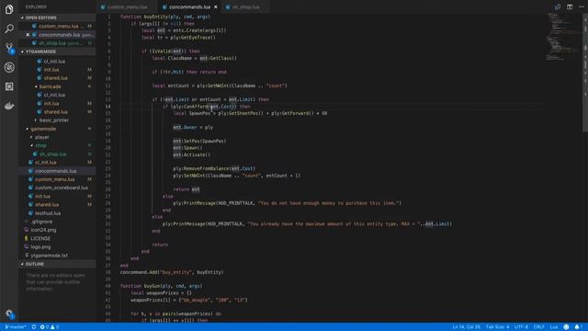Open the .gitignore file
The height and width of the screenshot is (331, 588).
click(57, 222)
